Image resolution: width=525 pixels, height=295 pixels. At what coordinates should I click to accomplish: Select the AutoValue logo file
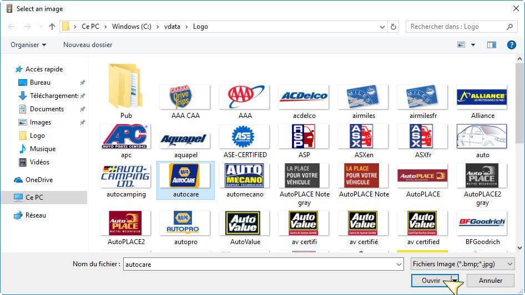pyautogui.click(x=245, y=223)
